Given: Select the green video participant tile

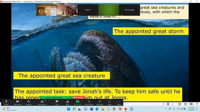Looking at the screenshot, I should click(109, 10).
